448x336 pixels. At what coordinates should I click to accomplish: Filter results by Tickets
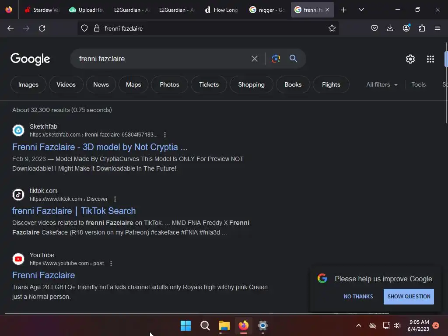point(209,84)
